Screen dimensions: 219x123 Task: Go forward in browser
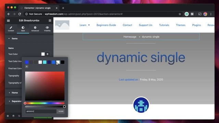point(14,14)
